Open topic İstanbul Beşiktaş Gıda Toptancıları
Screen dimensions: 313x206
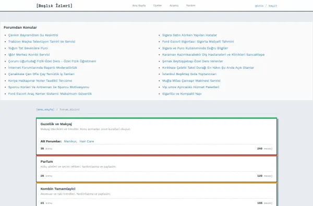(x=189, y=74)
